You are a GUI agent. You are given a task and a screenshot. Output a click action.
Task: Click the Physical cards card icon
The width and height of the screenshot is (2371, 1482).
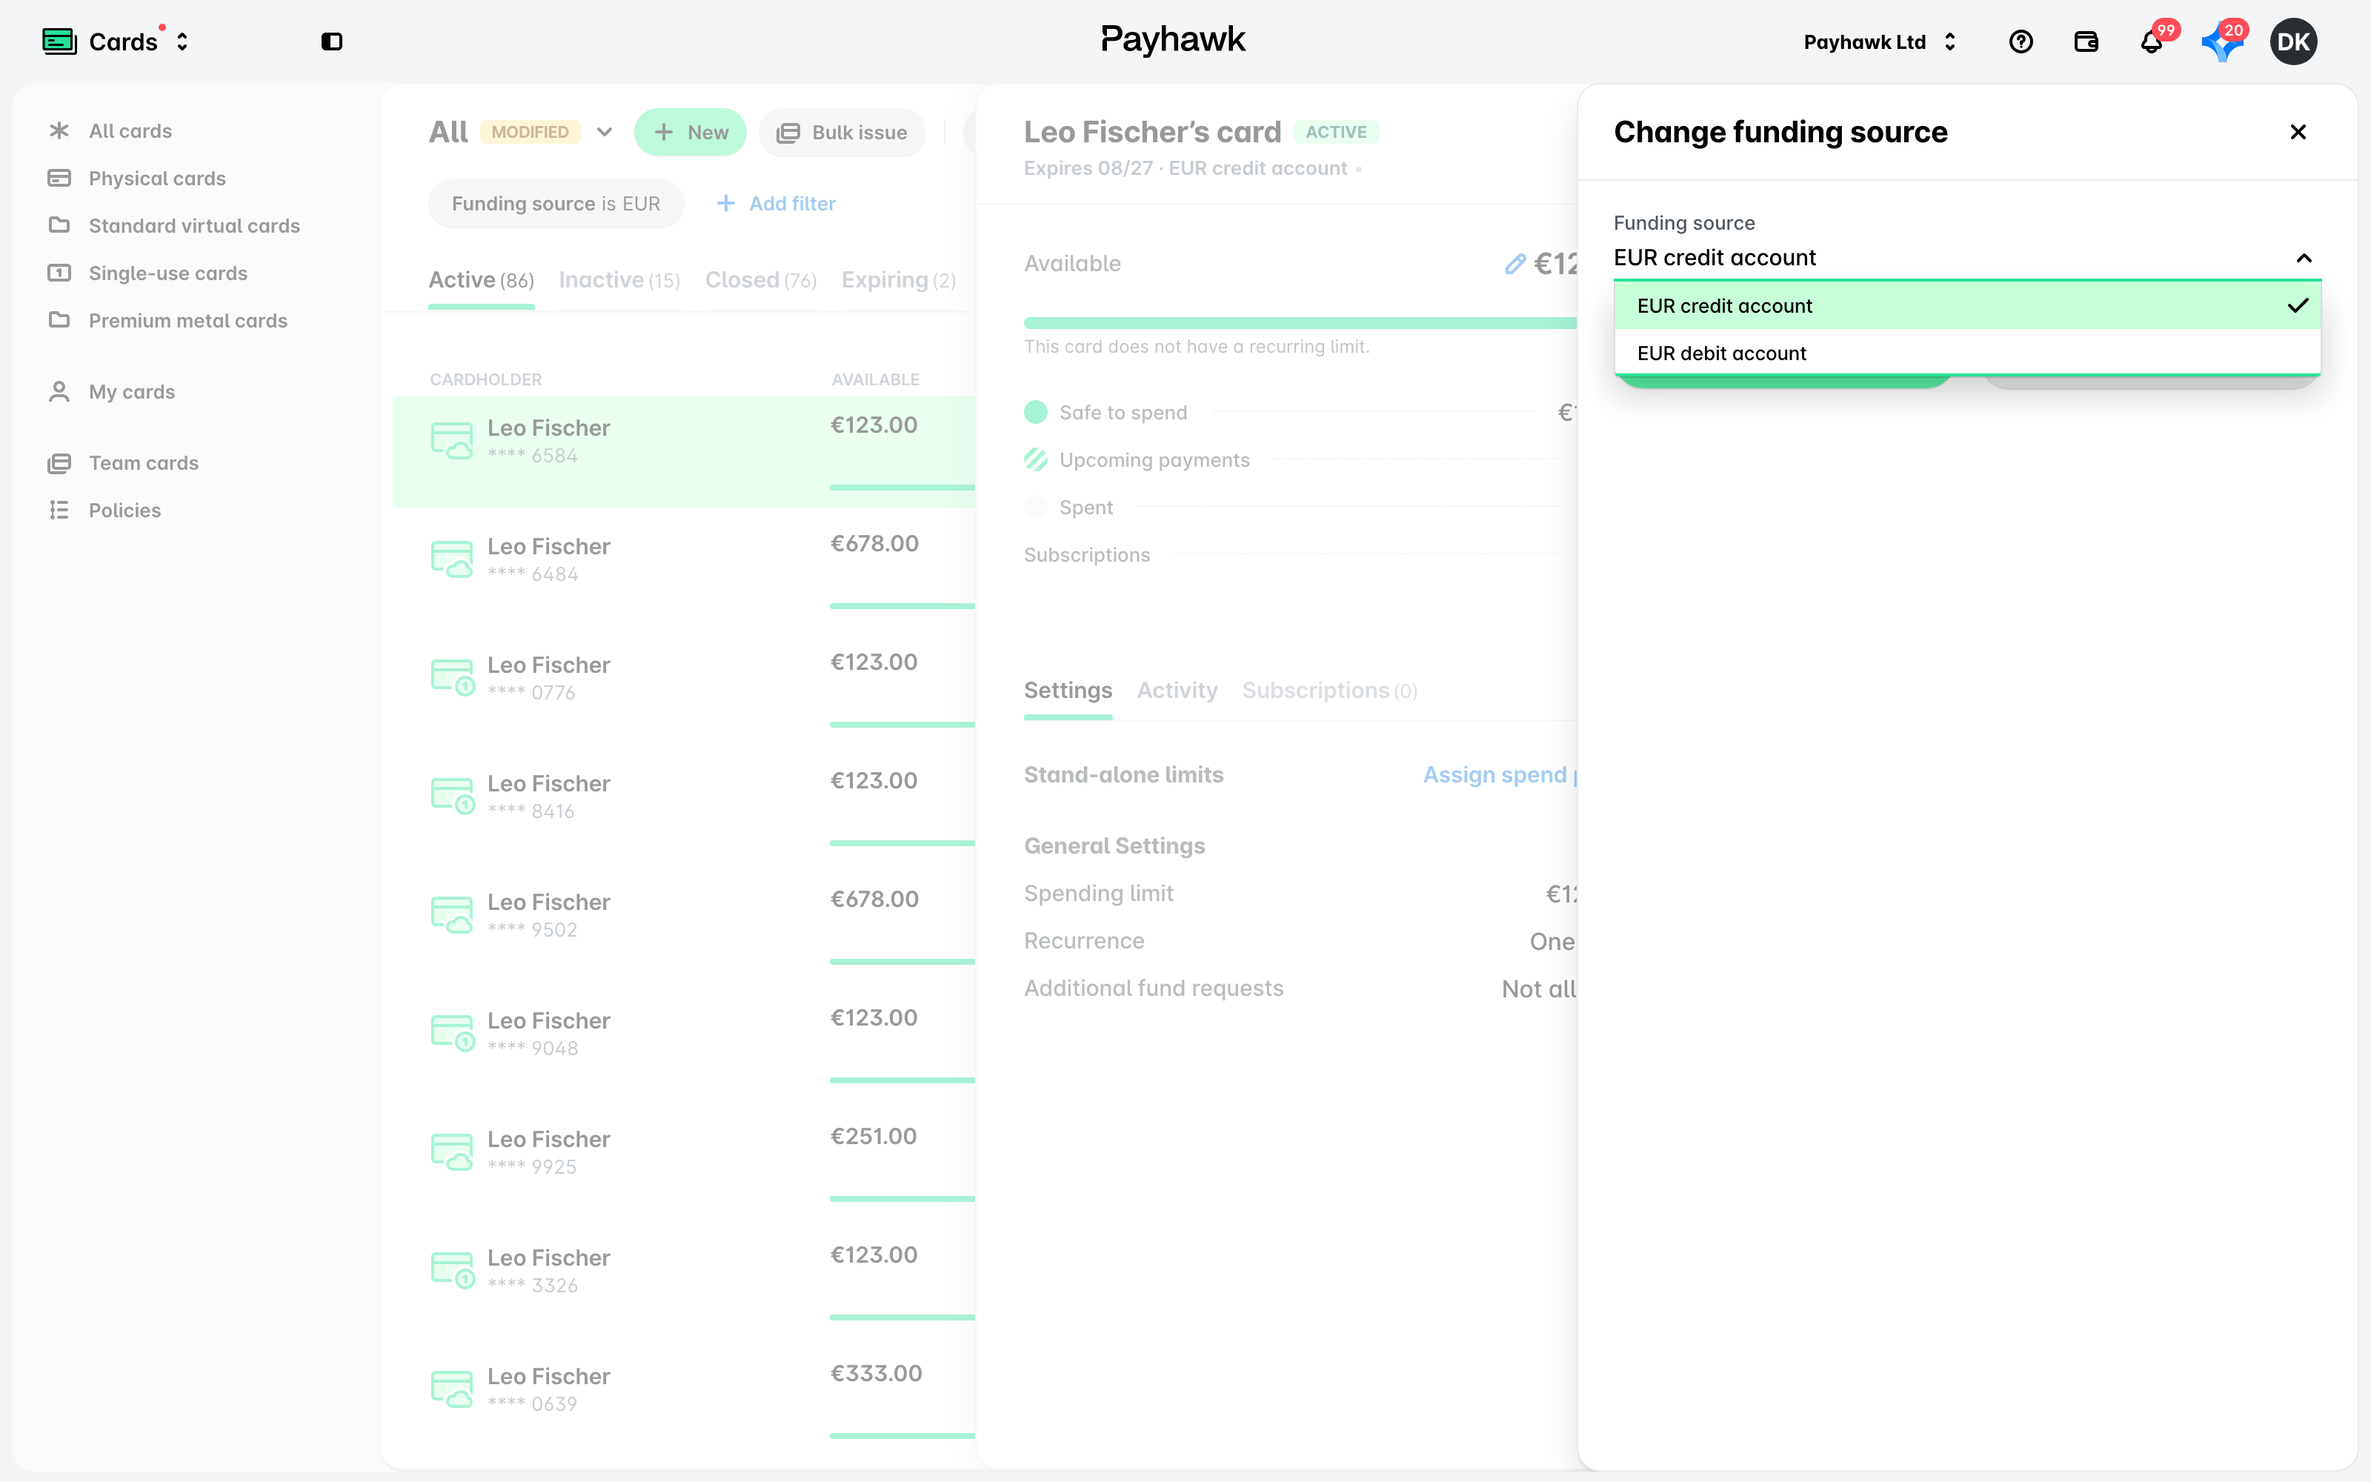[59, 177]
